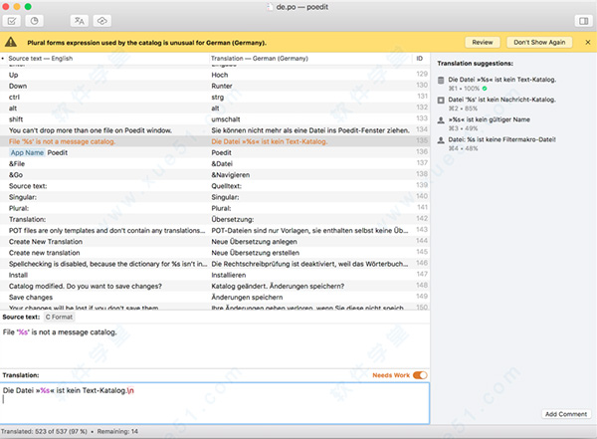Image resolution: width=597 pixels, height=439 pixels.
Task: Select the '&File' source text row
Action: click(x=215, y=164)
